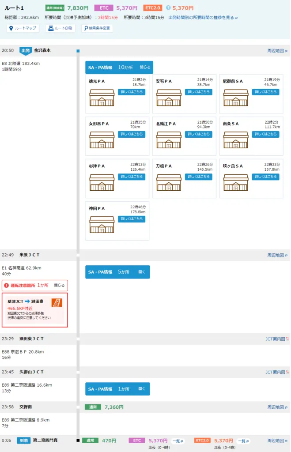The height and width of the screenshot is (452, 291).
Task: Click the 7,360円 fare amount
Action: [114, 407]
